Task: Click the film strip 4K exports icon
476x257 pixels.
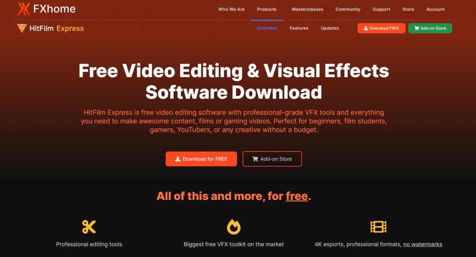Action: [x=378, y=227]
